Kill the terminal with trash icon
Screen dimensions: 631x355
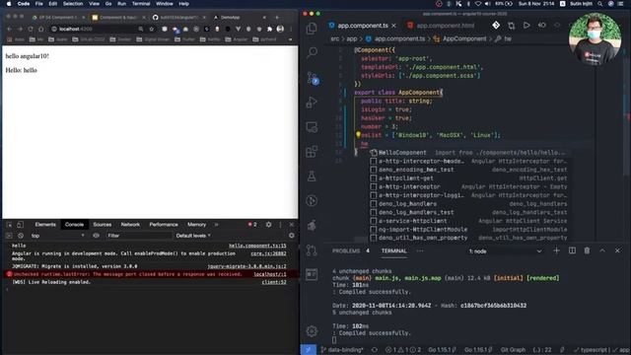tap(588, 250)
